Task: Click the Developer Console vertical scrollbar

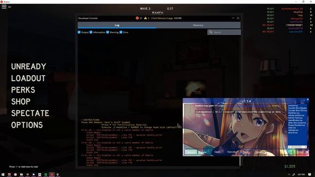Action: pos(240,161)
